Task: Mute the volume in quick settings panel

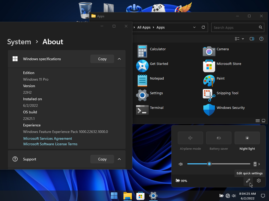Action: click(181, 164)
